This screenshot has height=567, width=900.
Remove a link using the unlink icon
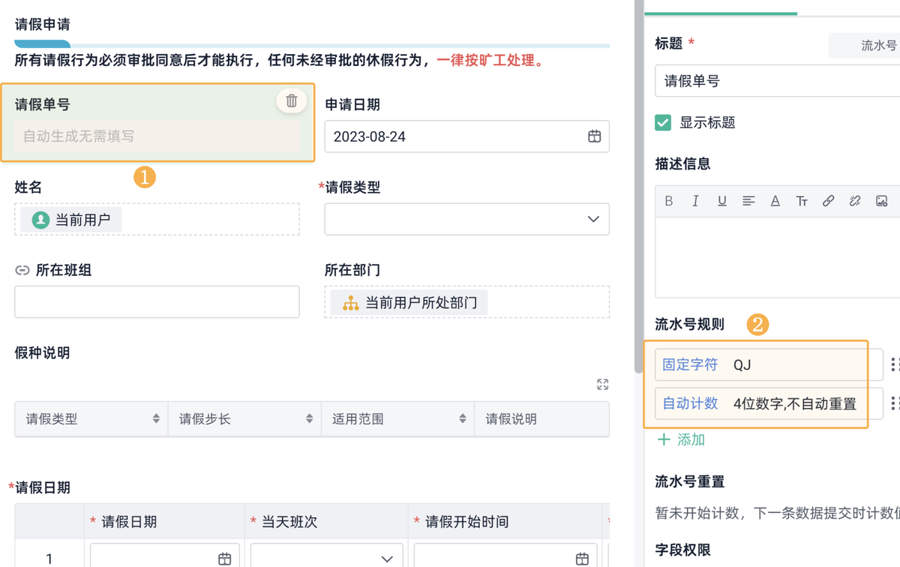coord(854,200)
